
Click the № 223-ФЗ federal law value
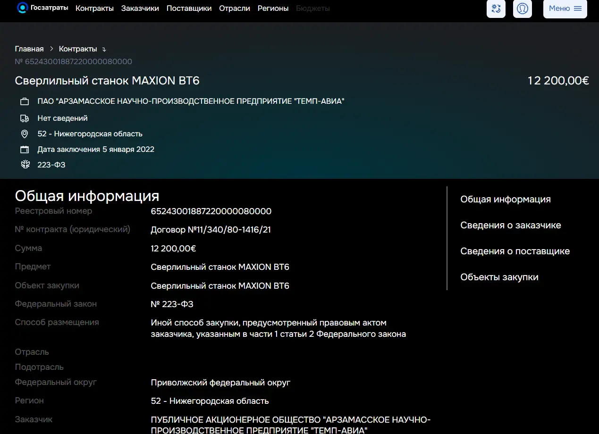[172, 304]
